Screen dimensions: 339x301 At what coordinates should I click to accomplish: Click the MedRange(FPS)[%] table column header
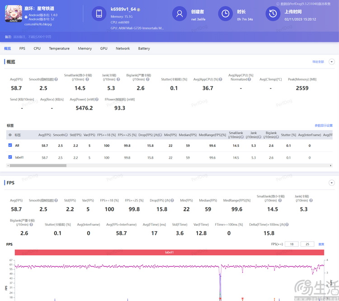212,135
